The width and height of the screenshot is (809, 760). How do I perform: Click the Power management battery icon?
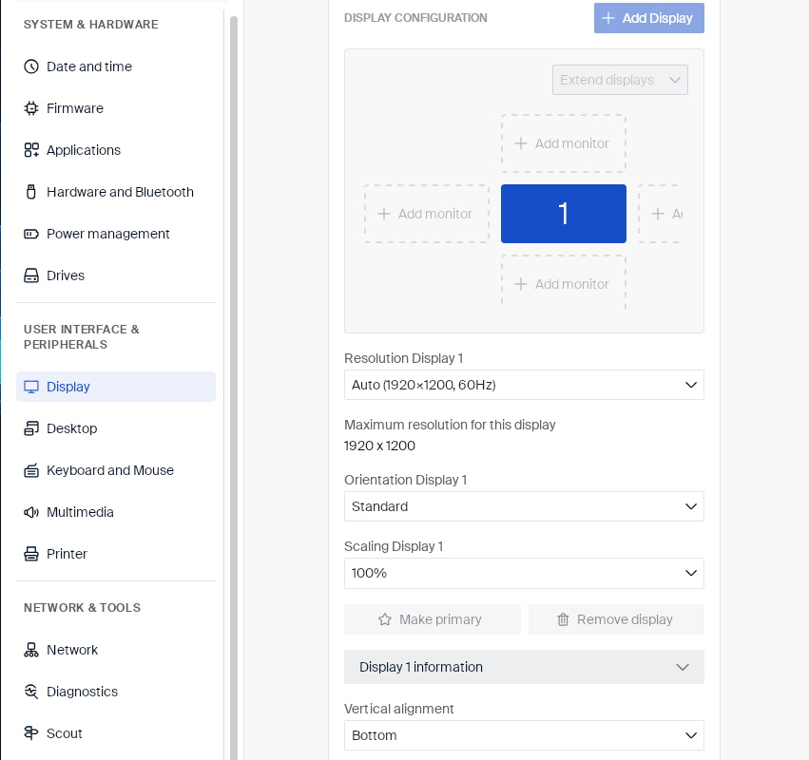(31, 234)
